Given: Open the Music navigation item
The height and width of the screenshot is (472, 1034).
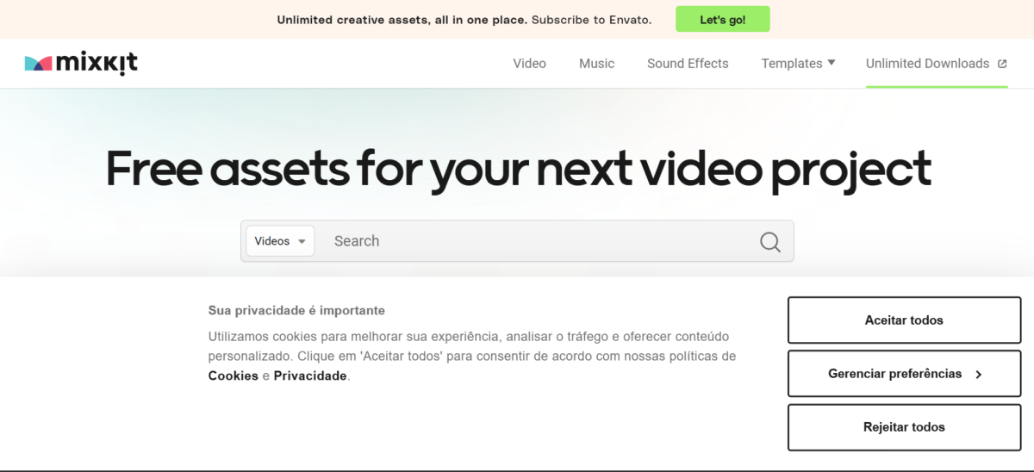Looking at the screenshot, I should 596,64.
